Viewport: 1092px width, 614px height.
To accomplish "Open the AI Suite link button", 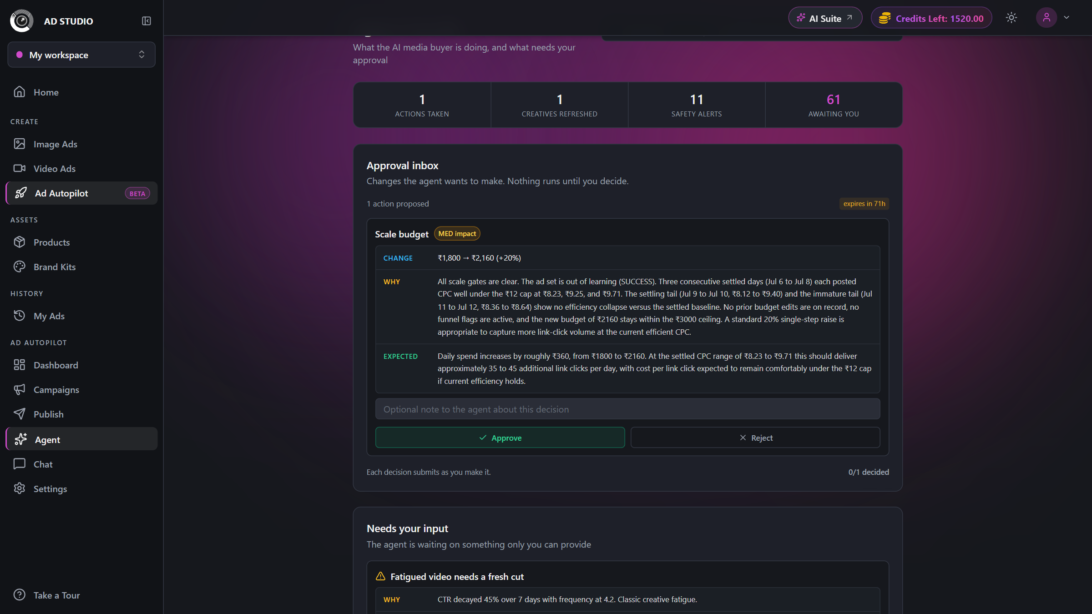I will tap(825, 18).
